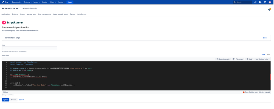
Task: Click the blue Create button
Action: pos(70,2)
